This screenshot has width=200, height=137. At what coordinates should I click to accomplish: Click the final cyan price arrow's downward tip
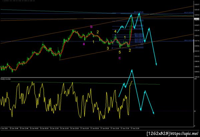click(x=156, y=65)
